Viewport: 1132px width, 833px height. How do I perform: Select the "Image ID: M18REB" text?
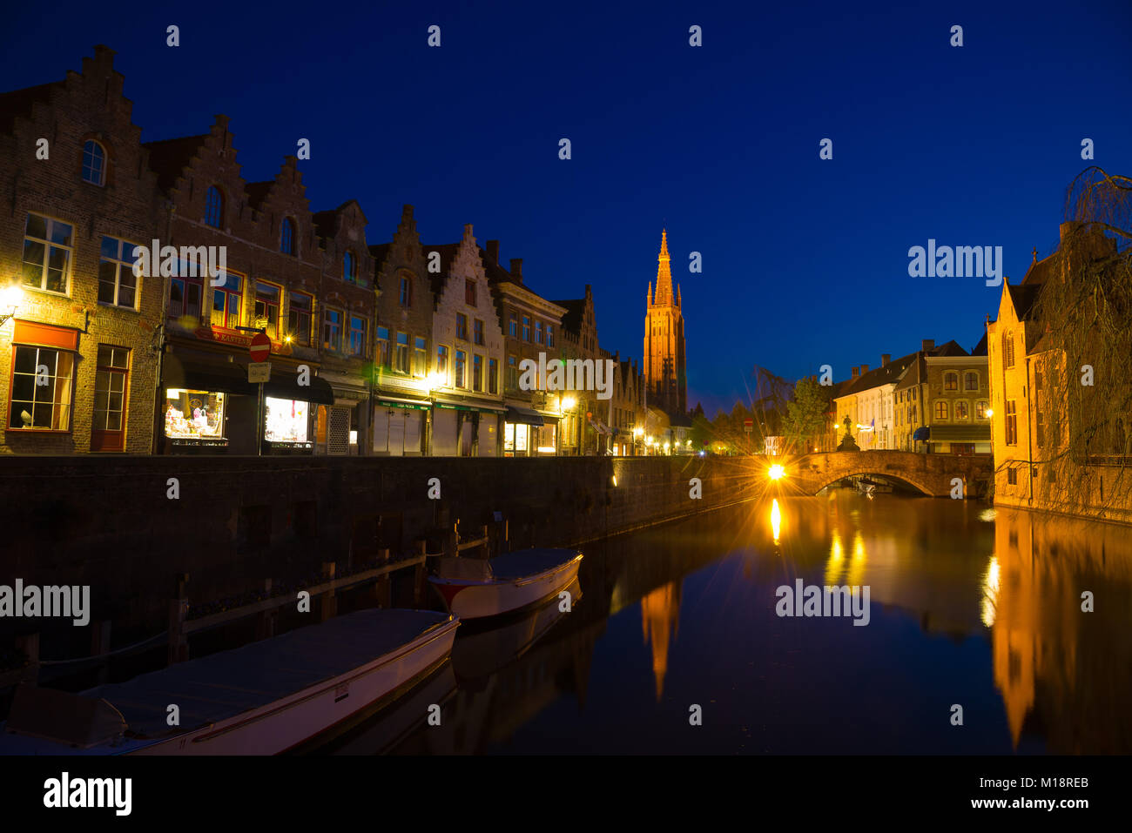pos(1033,783)
